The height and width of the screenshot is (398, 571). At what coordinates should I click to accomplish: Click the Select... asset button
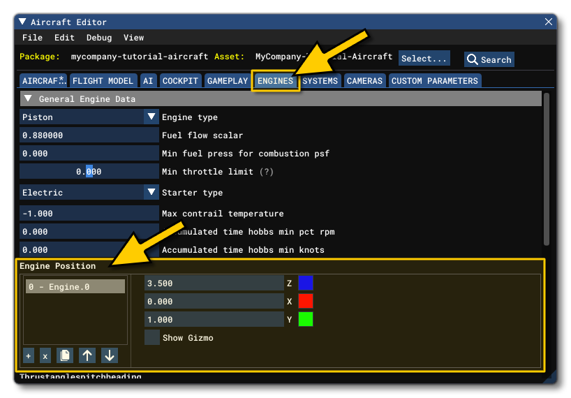(424, 59)
